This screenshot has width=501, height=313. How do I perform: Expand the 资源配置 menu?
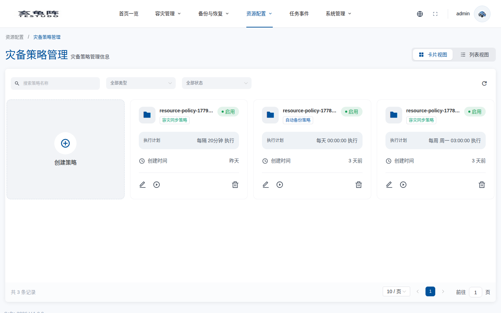coord(259,14)
